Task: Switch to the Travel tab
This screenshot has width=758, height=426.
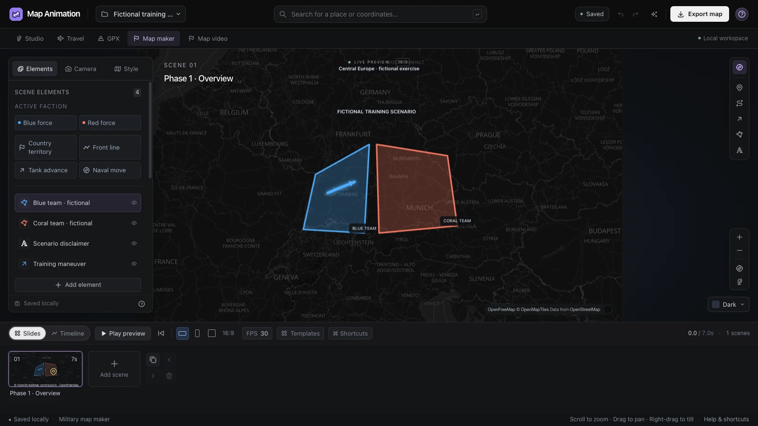Action: pyautogui.click(x=71, y=38)
